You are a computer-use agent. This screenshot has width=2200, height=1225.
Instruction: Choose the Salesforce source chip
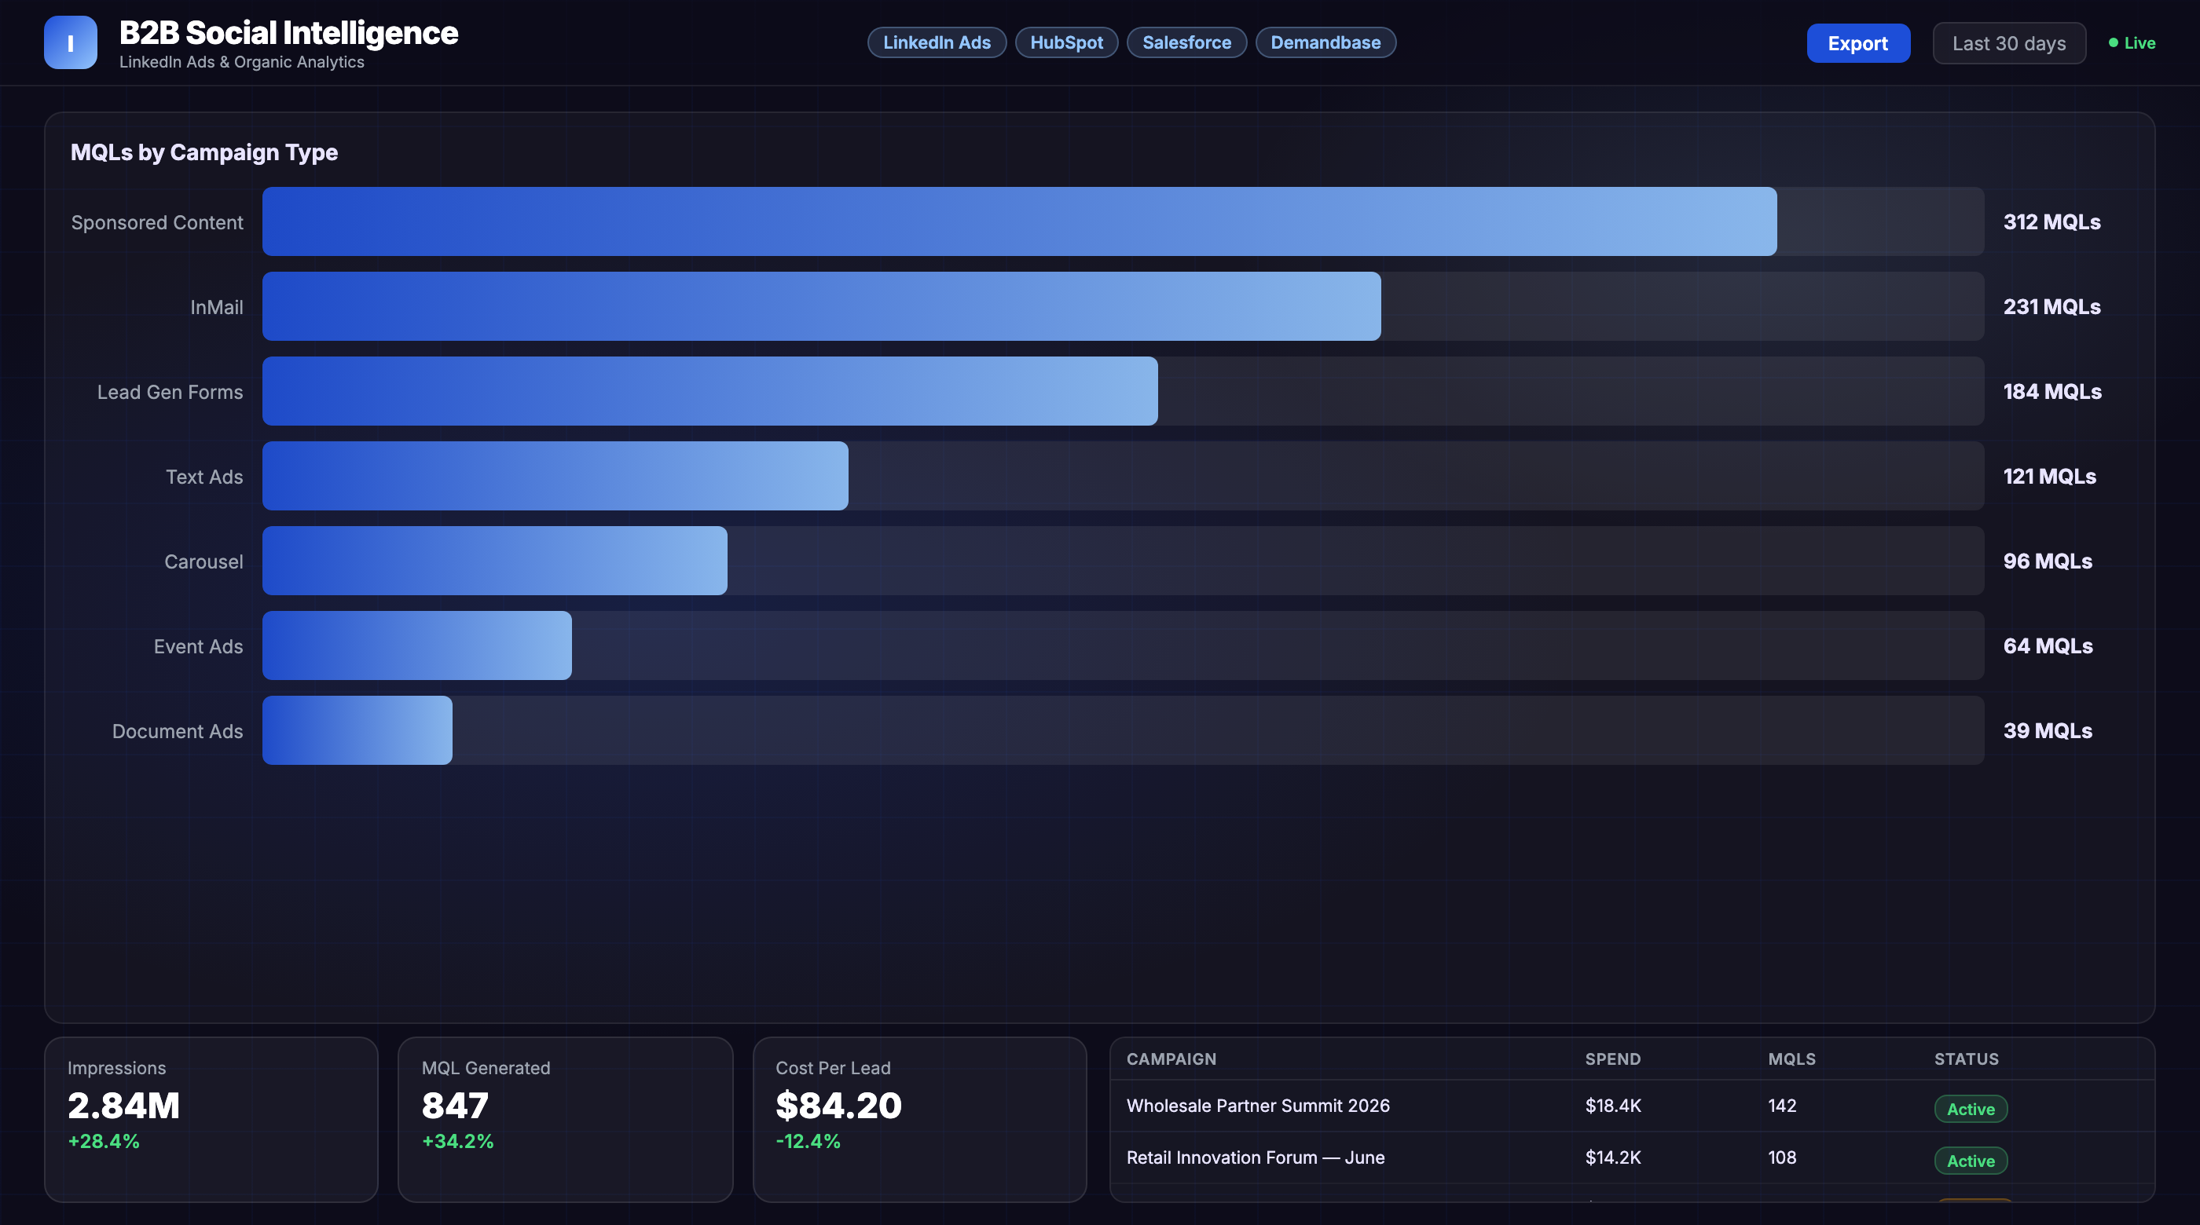click(x=1186, y=42)
